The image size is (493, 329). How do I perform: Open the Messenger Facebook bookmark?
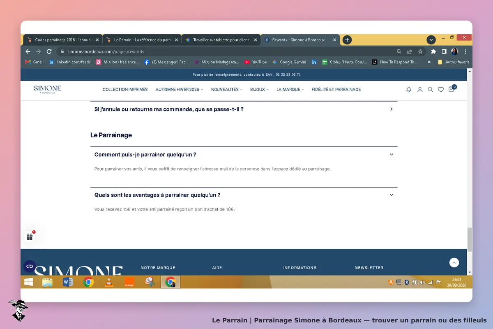(166, 62)
